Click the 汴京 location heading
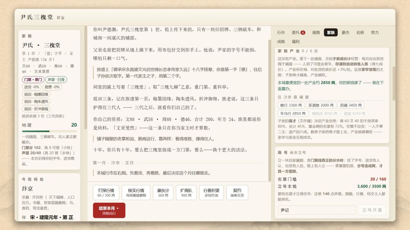The image size is (410, 230). 27,189
